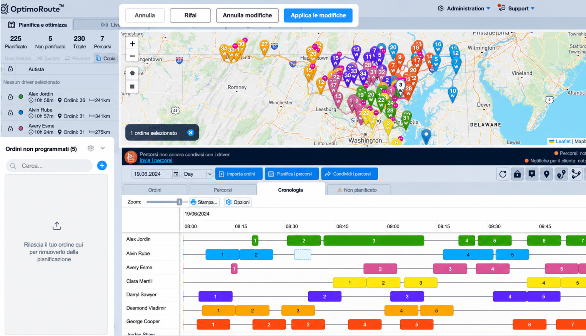586x336 pixels.
Task: Toggle the lock in Autista header
Action: pyautogui.click(x=10, y=69)
